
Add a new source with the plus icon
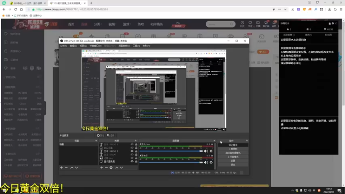[102, 168]
